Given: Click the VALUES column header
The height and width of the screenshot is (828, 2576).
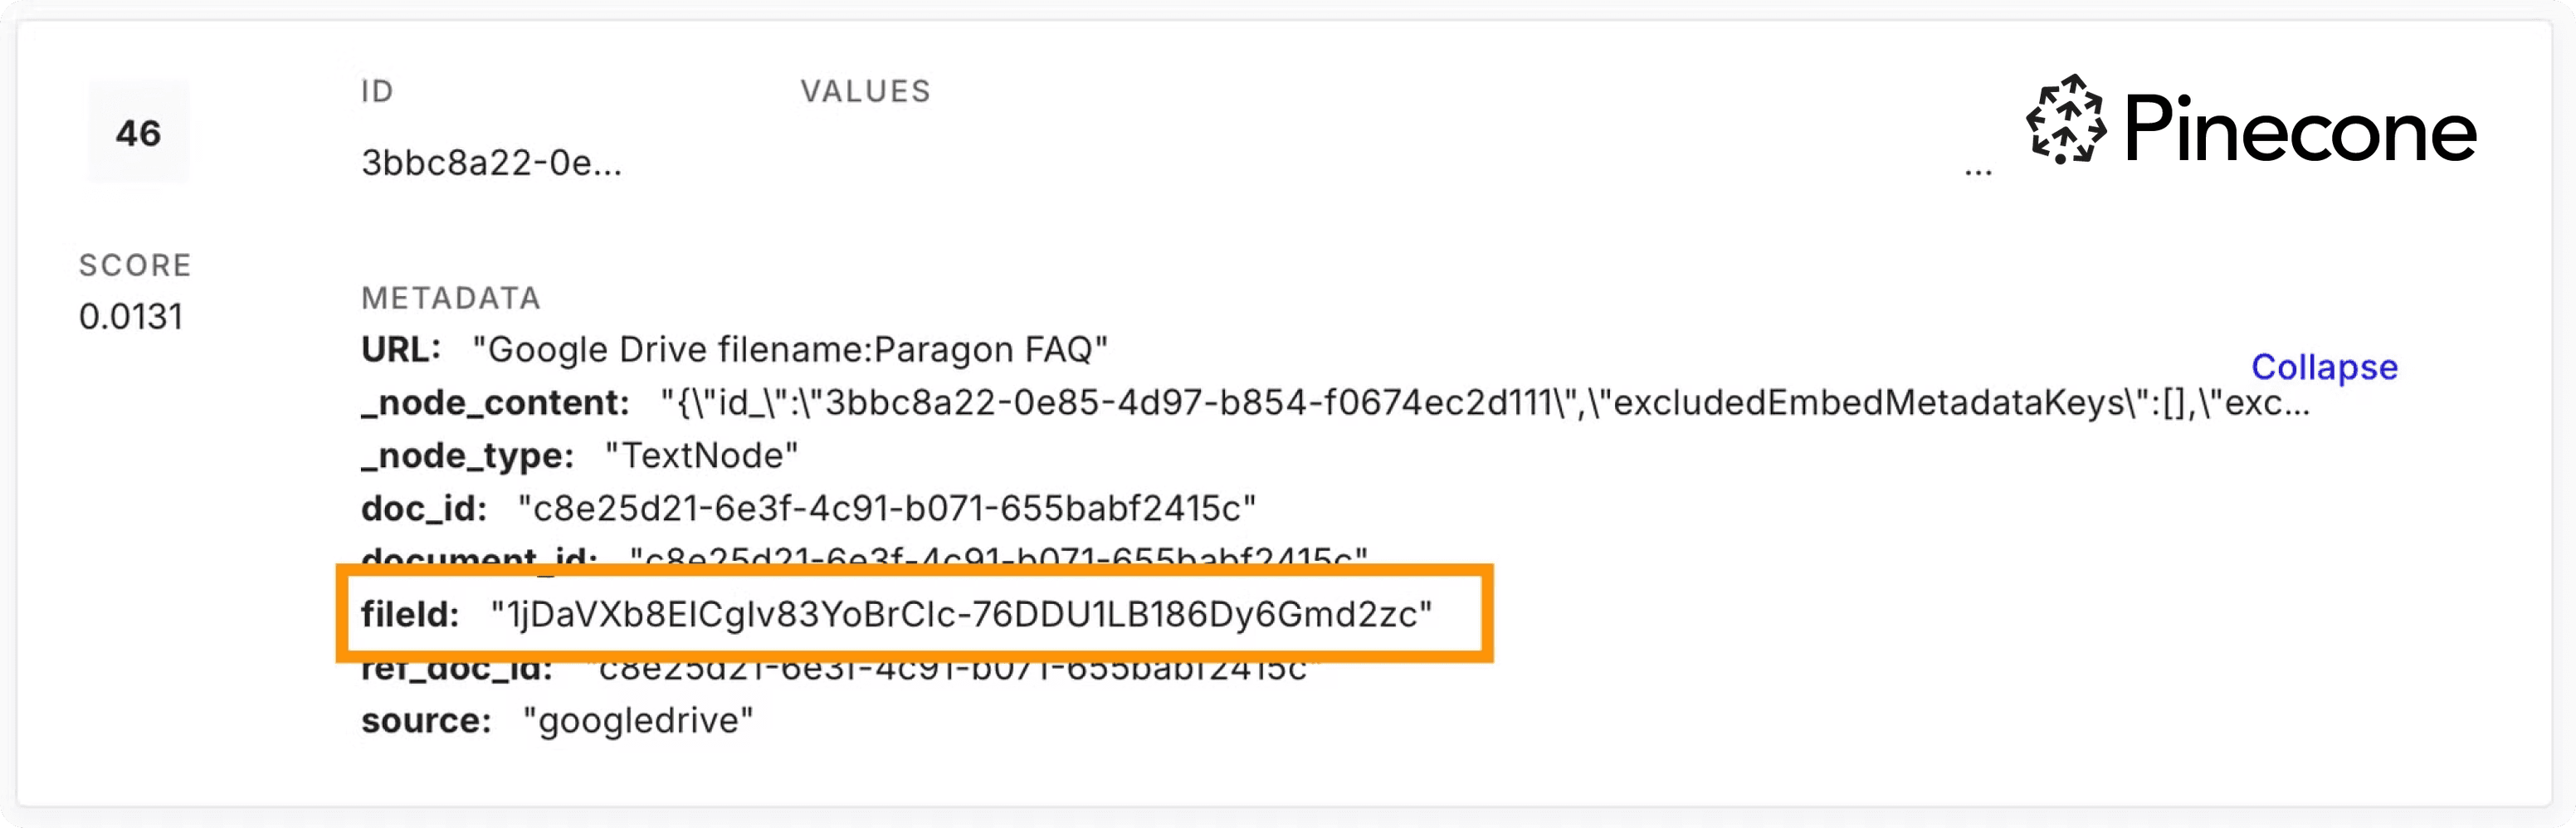Looking at the screenshot, I should pos(865,92).
